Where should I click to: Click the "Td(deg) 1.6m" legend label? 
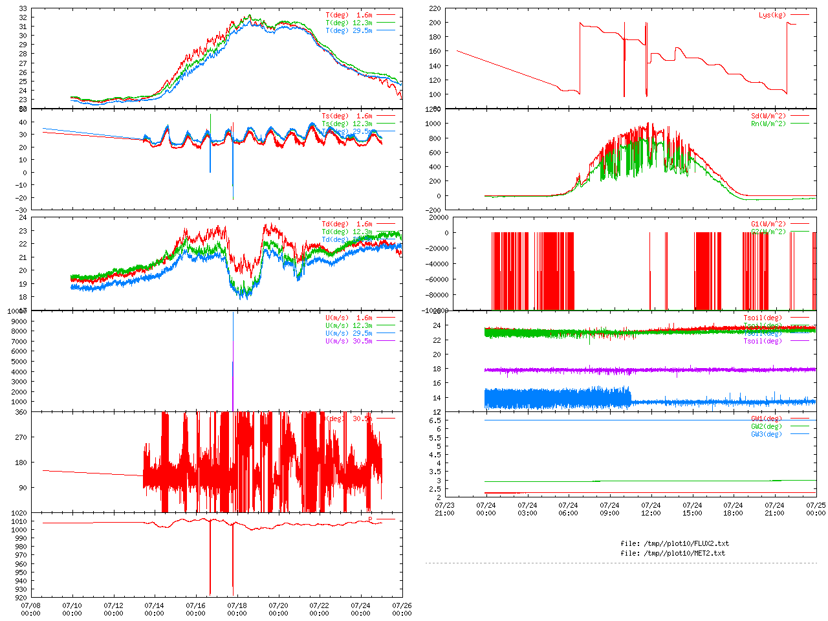[x=347, y=224]
